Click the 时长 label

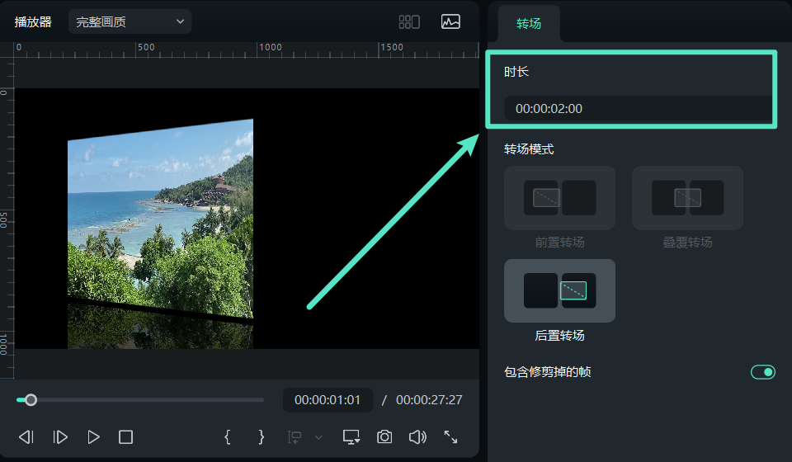point(516,72)
